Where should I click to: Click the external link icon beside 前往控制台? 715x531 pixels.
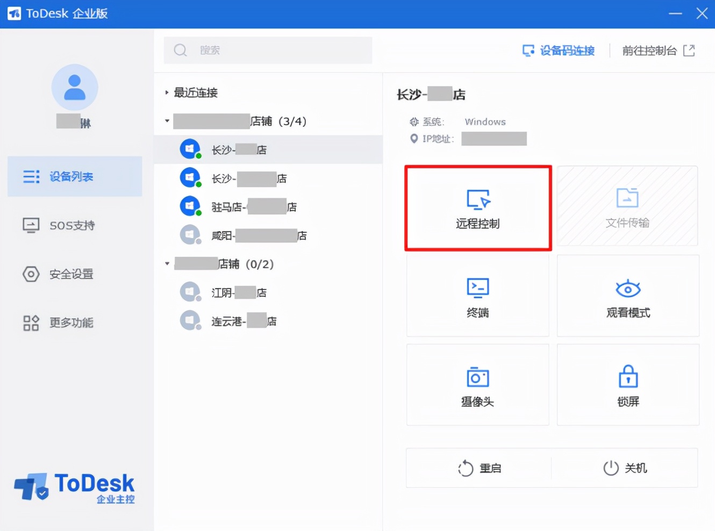pyautogui.click(x=689, y=51)
